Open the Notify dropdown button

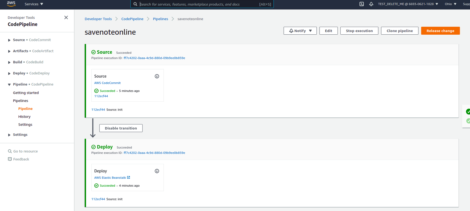pyautogui.click(x=300, y=31)
